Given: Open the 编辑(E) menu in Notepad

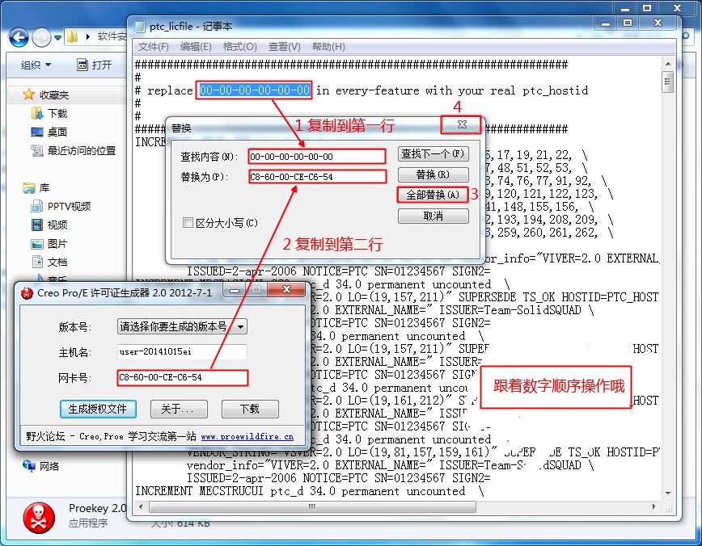Looking at the screenshot, I should [x=196, y=47].
